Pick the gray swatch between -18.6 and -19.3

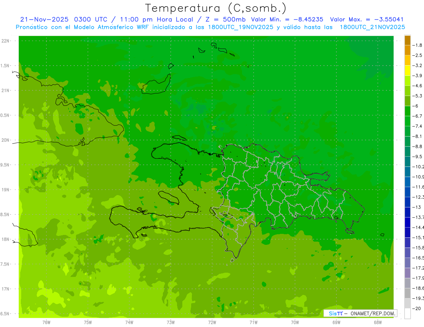pos(407,293)
